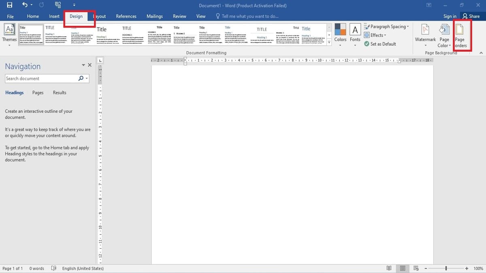Open the Colors palette button

pyautogui.click(x=340, y=35)
